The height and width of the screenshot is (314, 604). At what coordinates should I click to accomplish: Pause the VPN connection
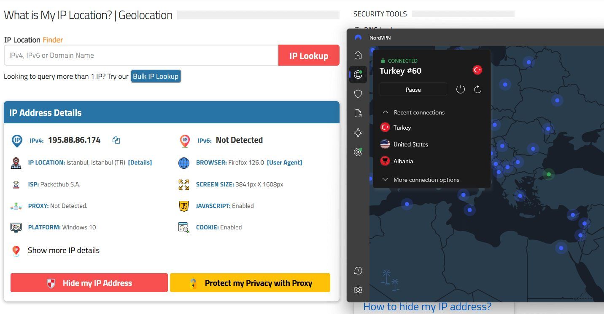click(x=413, y=89)
